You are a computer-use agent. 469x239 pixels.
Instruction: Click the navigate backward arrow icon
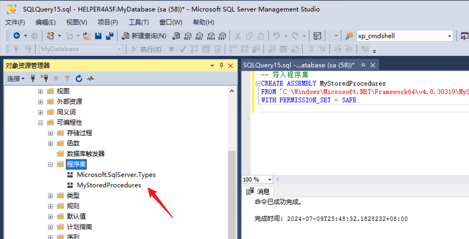pyautogui.click(x=17, y=36)
